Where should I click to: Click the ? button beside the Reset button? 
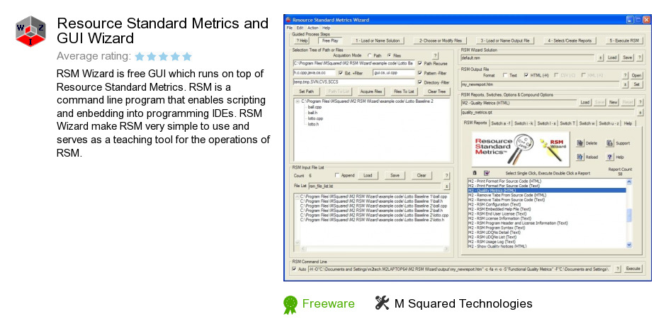click(x=640, y=102)
